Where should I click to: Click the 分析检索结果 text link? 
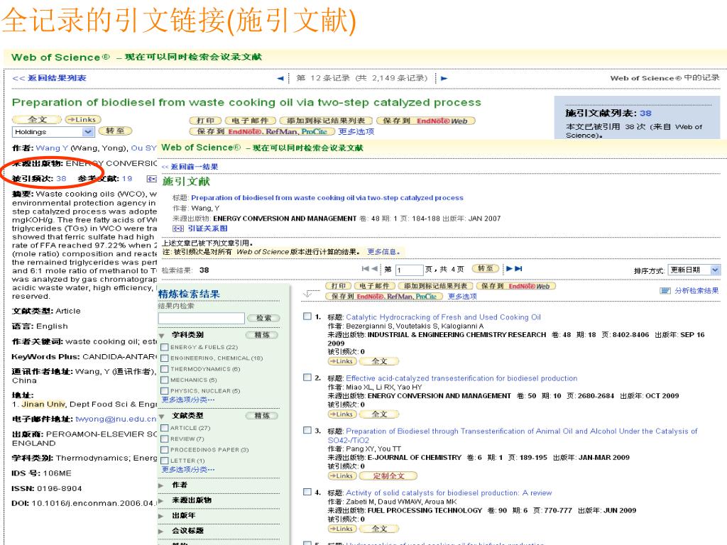pyautogui.click(x=696, y=290)
